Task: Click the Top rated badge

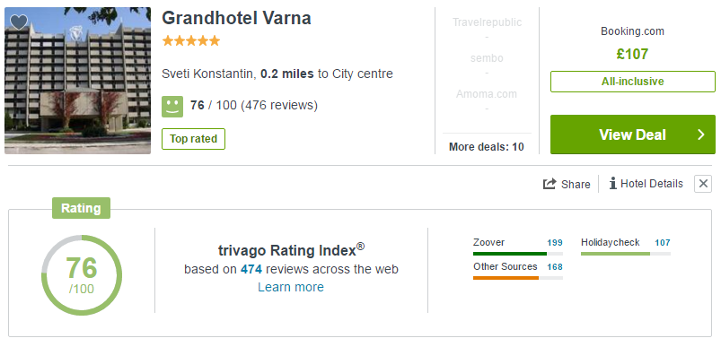Action: click(193, 139)
